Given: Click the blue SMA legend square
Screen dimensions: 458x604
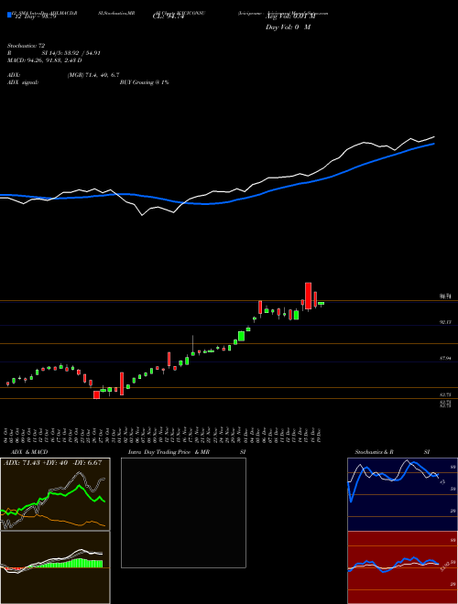Looking at the screenshot, I should tap(9, 15).
